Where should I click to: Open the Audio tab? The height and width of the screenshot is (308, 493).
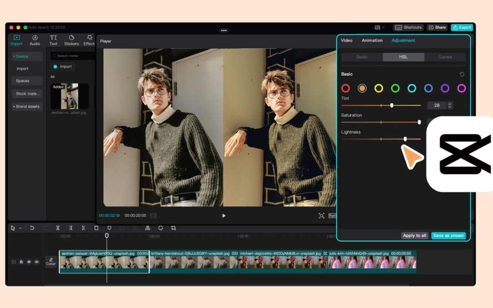[35, 41]
